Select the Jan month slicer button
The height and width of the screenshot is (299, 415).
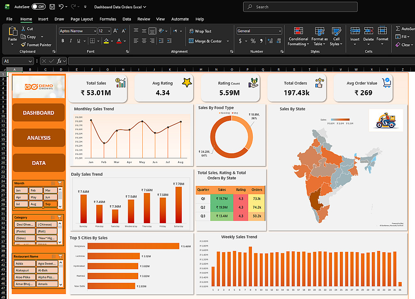click(x=21, y=190)
